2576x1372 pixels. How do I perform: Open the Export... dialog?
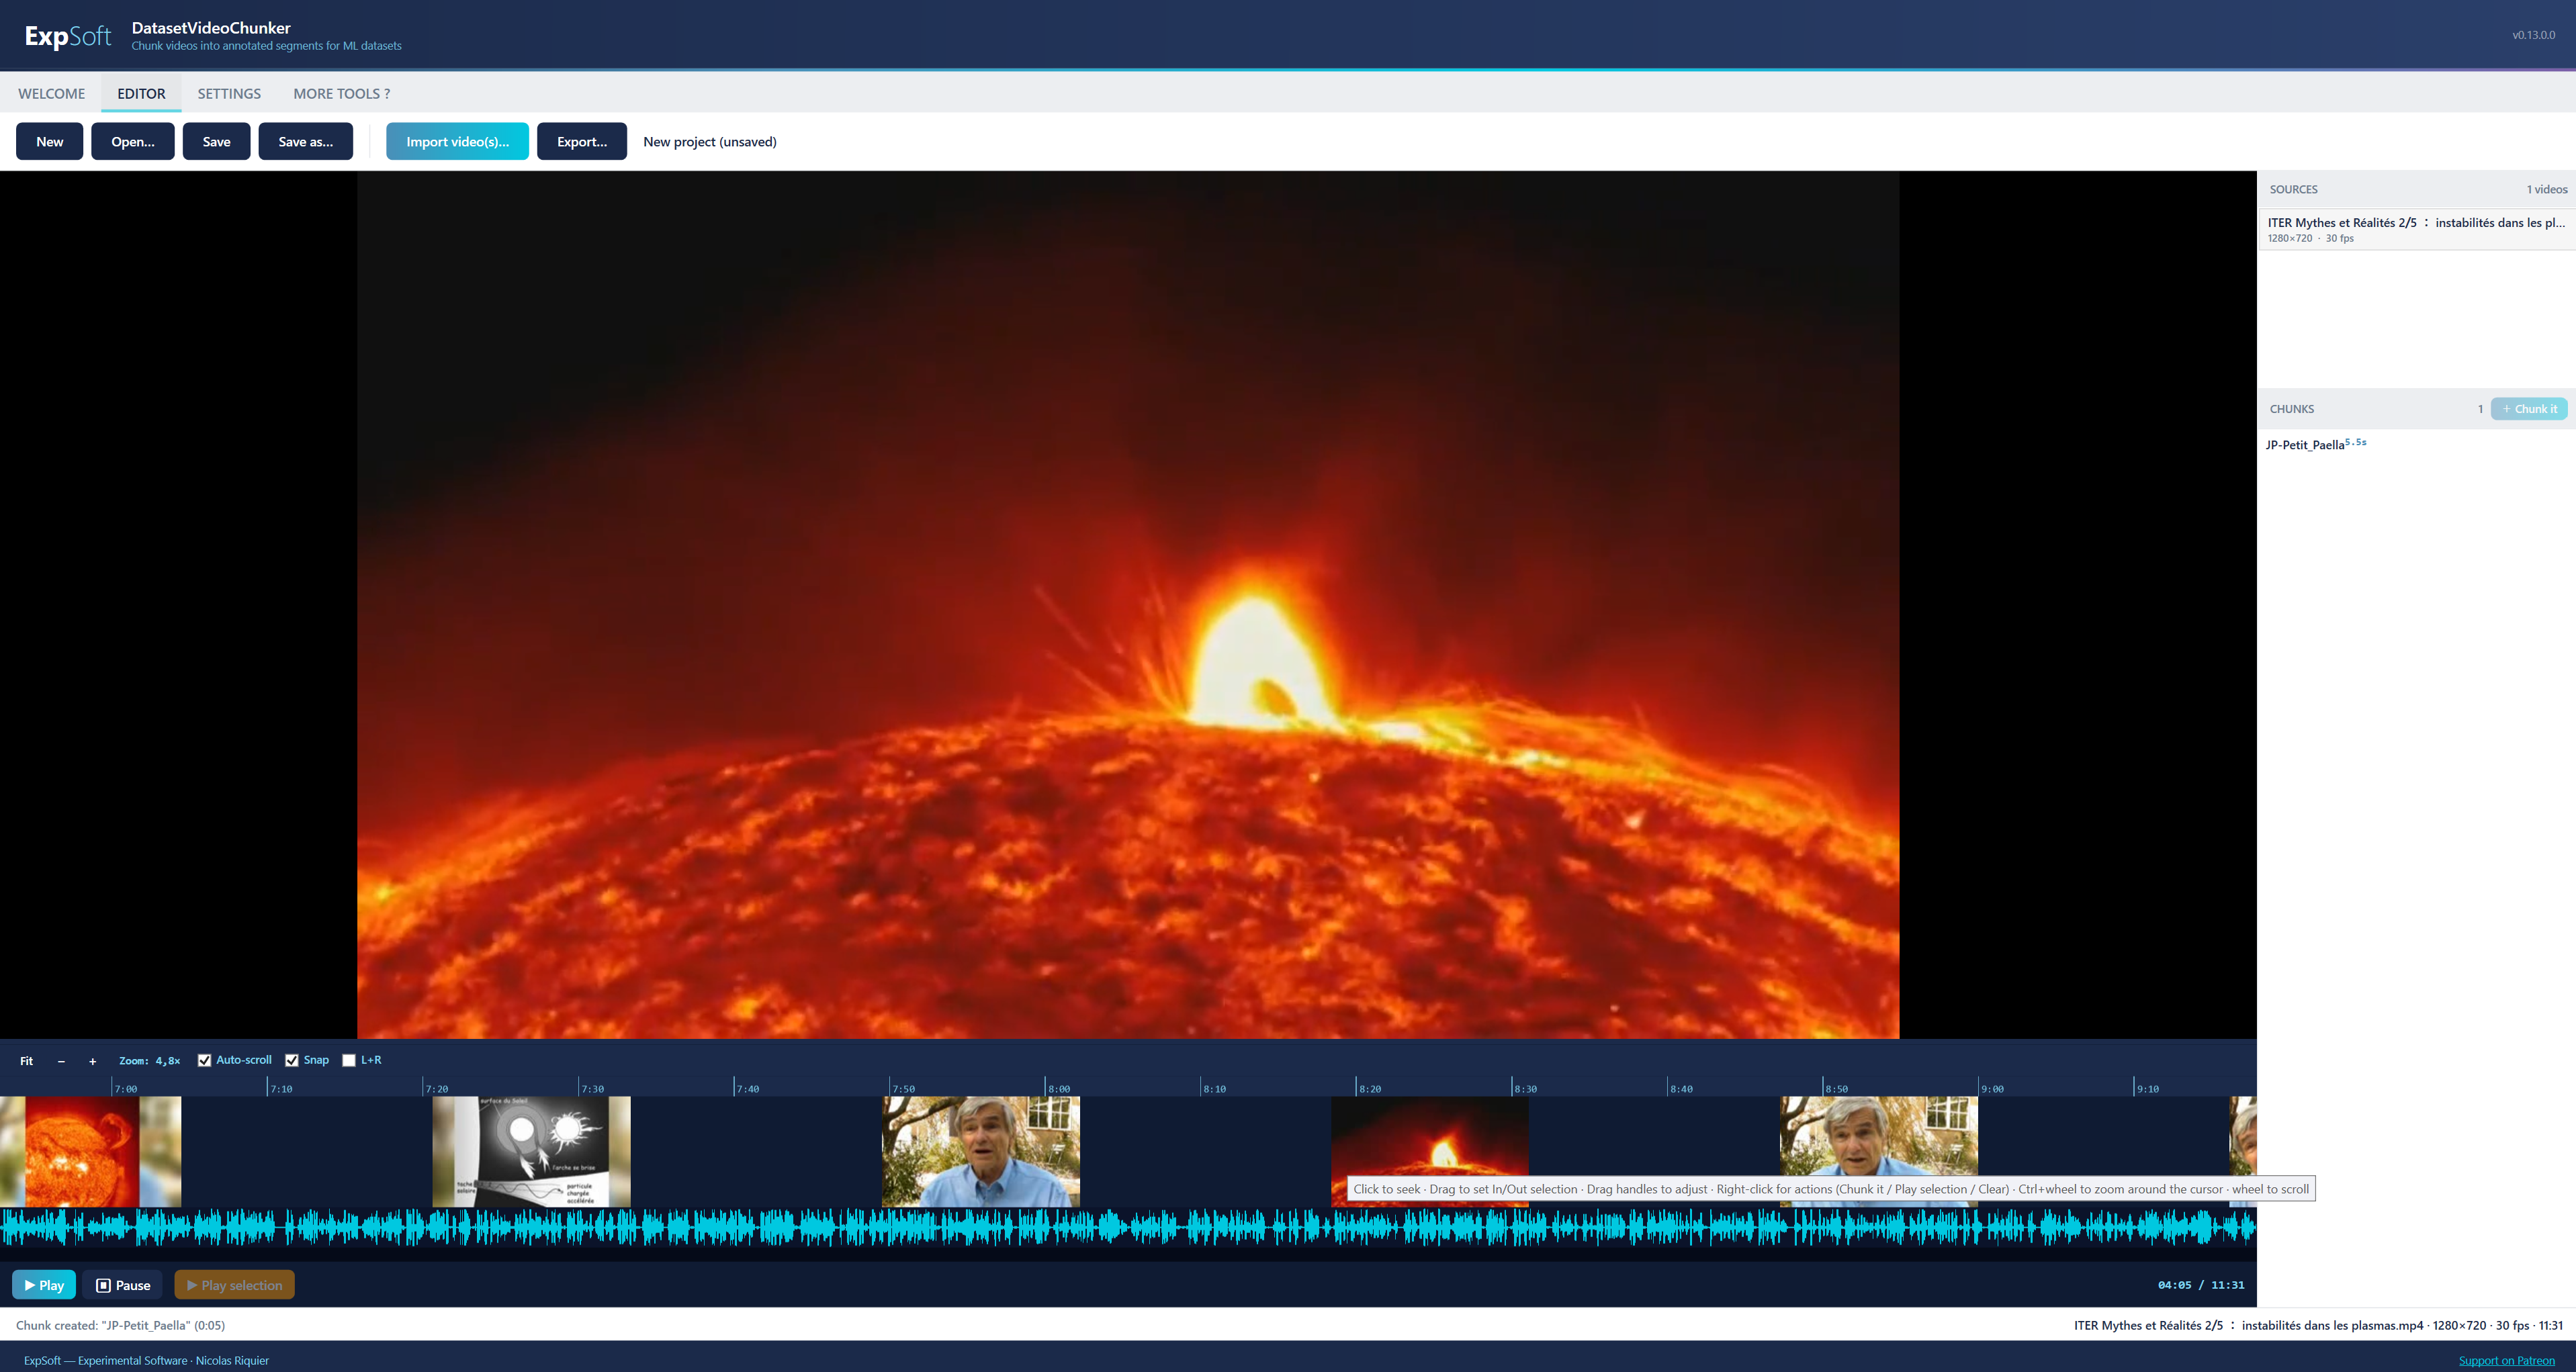coord(582,141)
